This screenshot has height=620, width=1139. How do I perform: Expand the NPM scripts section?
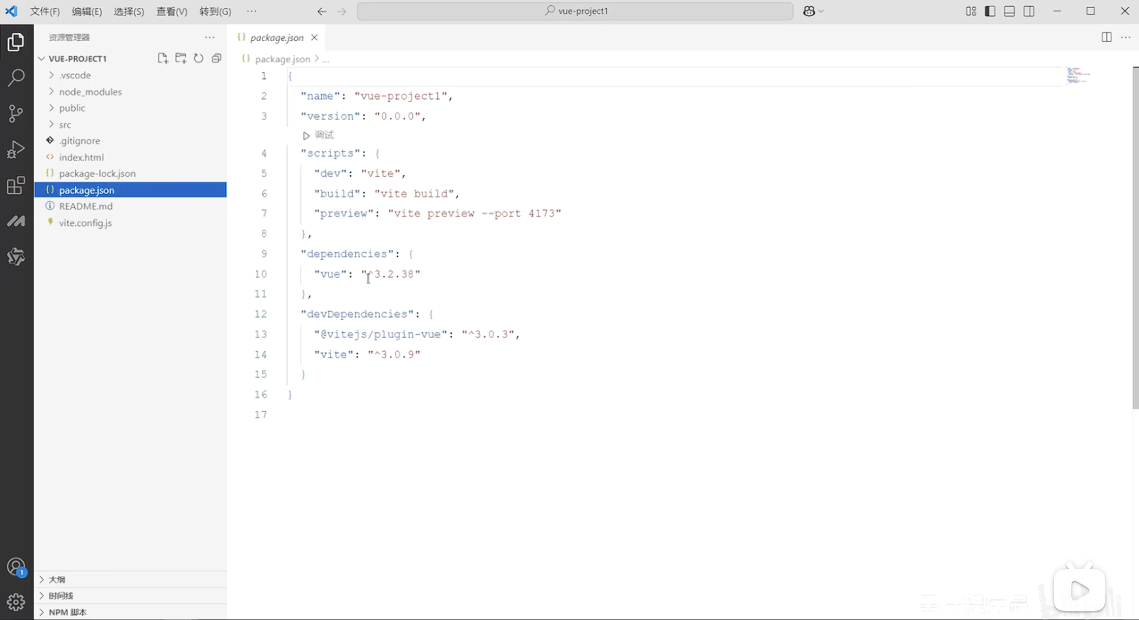pos(67,612)
